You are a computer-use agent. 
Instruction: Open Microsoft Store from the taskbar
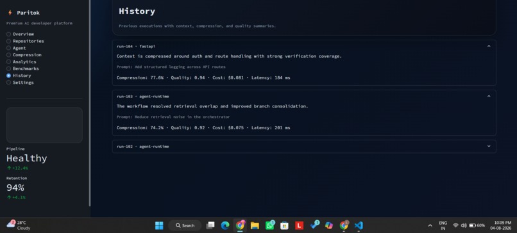point(284,225)
